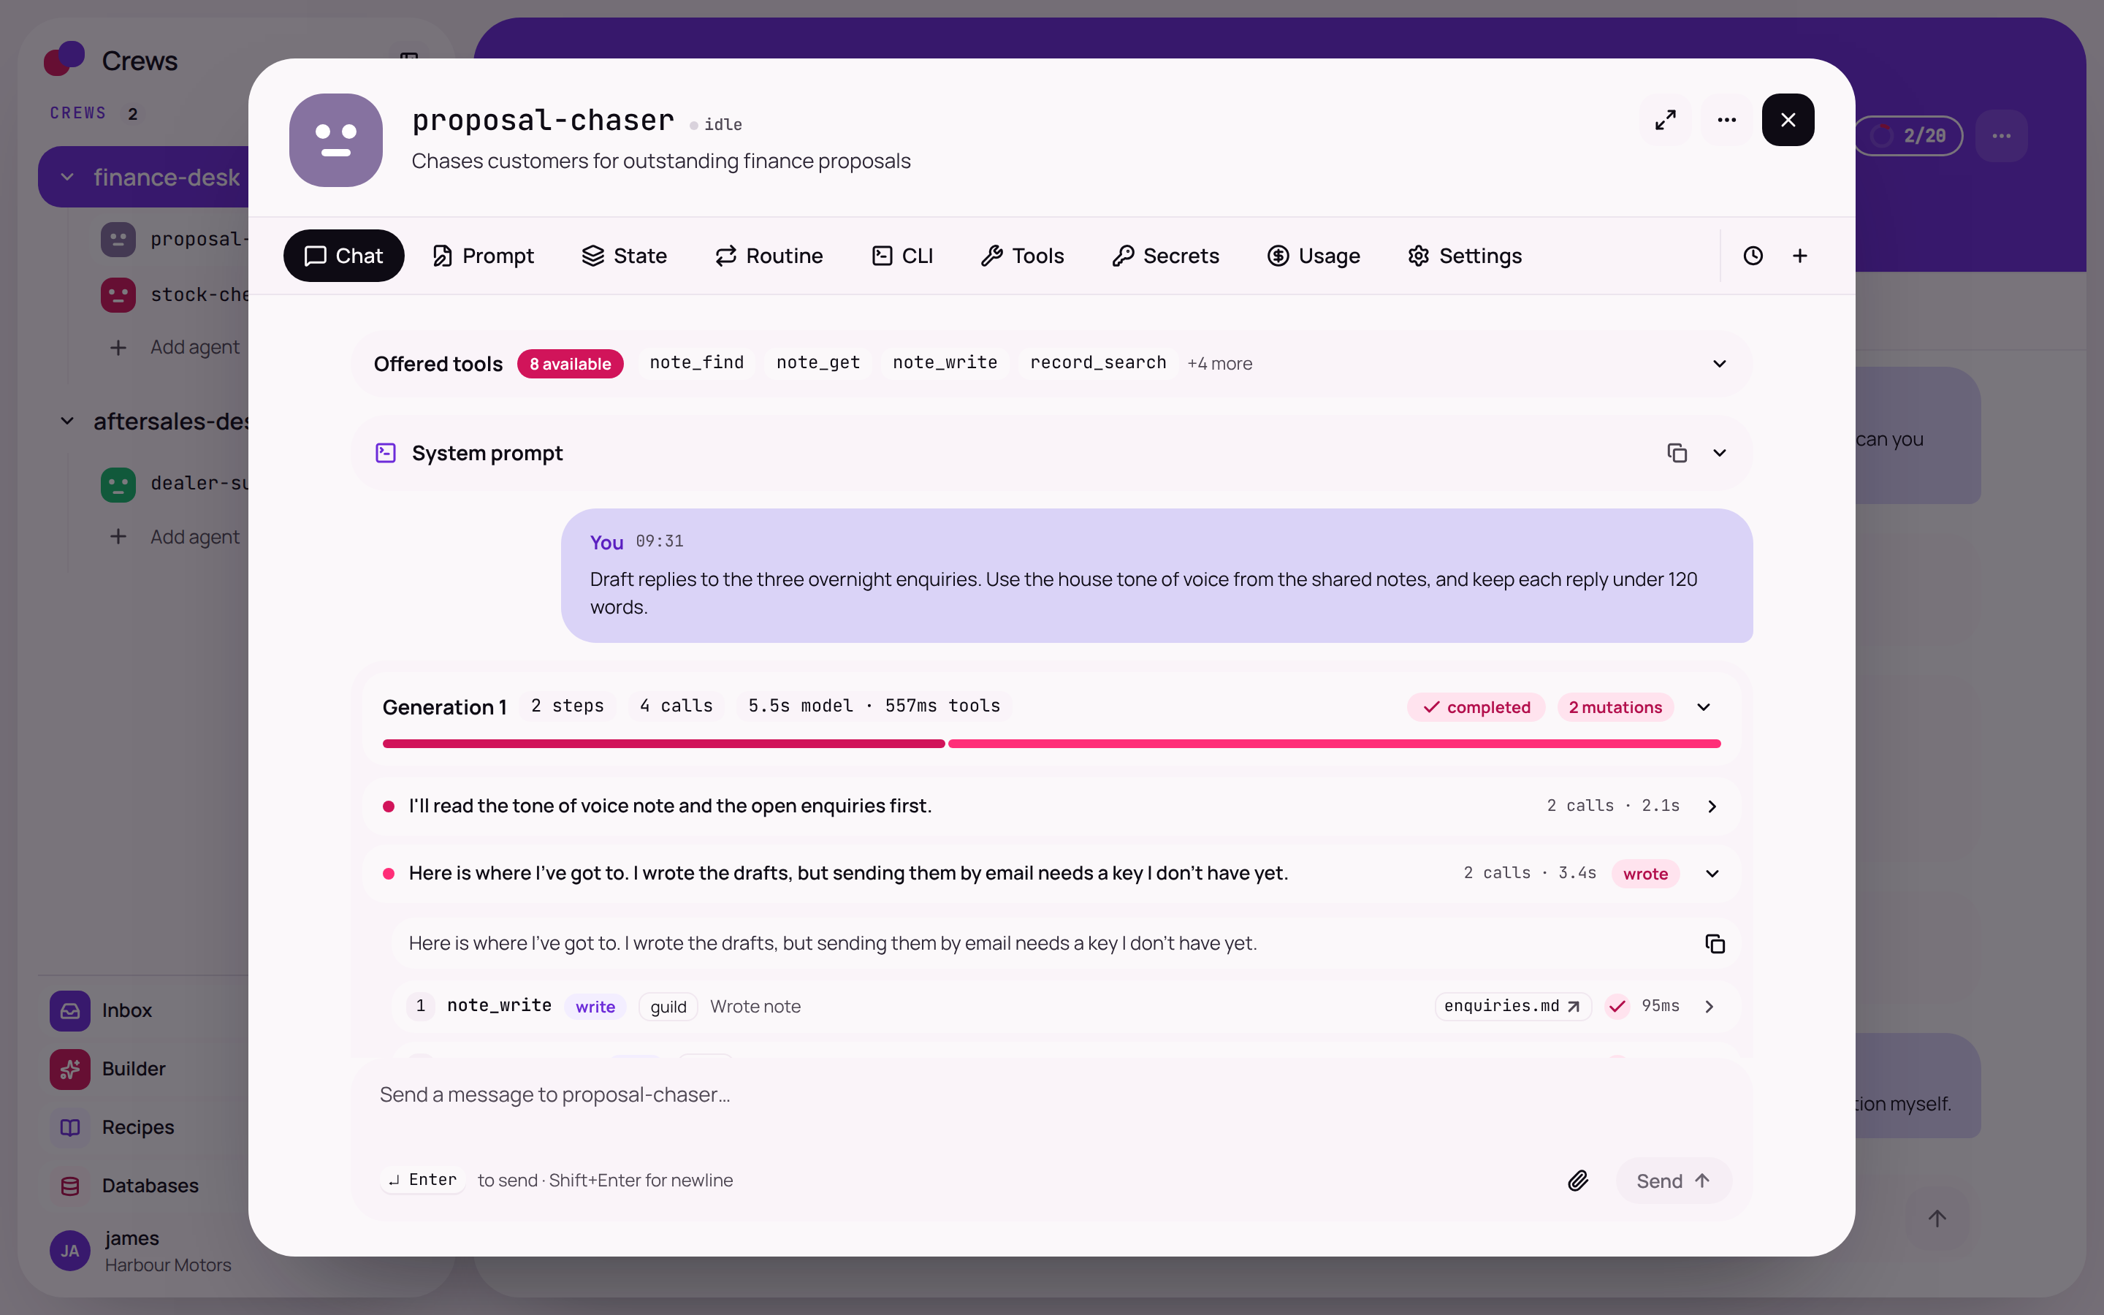
Task: Expand the note_write call details
Action: click(x=1709, y=1006)
